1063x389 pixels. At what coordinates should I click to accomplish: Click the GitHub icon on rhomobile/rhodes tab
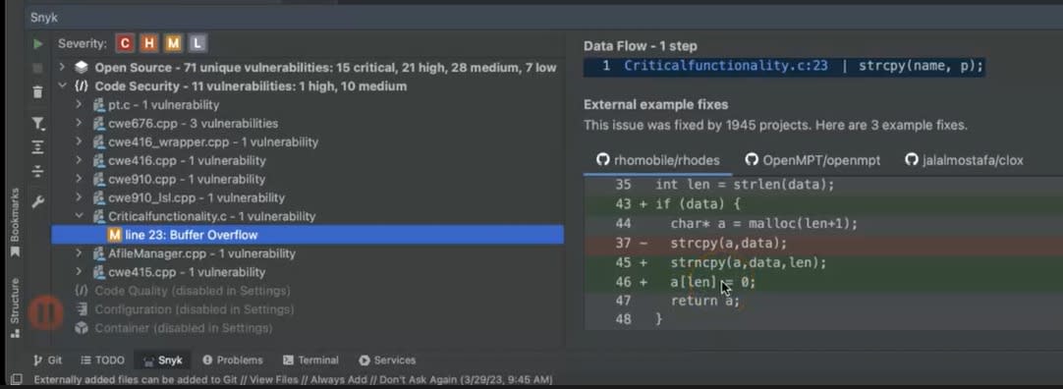(x=602, y=161)
